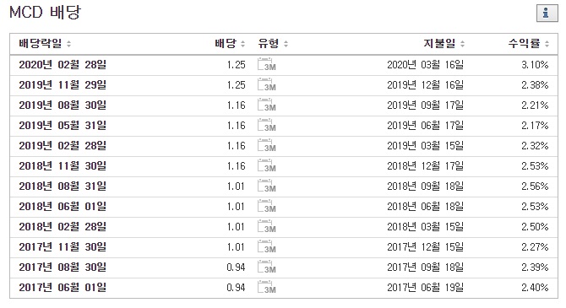Click payment date 2019년 03월 15일
The width and height of the screenshot is (566, 308).
425,145
